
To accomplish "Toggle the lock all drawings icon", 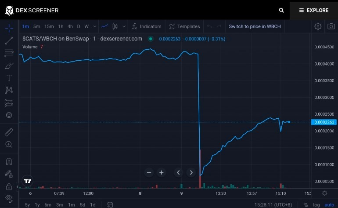I will point(9,186).
